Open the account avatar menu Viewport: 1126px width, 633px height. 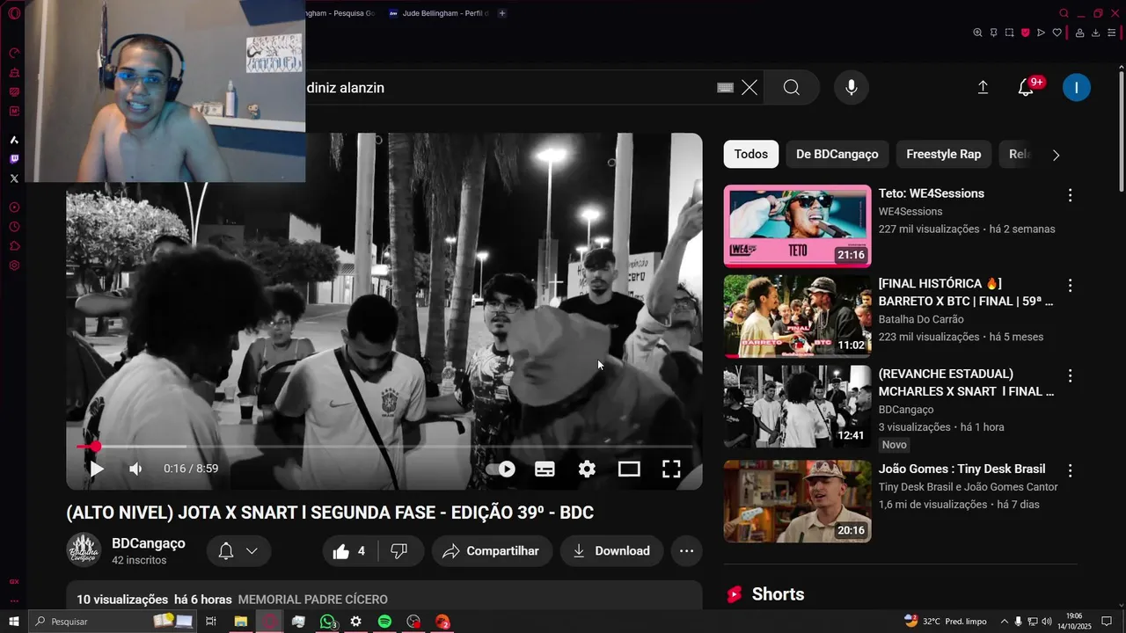click(x=1076, y=87)
